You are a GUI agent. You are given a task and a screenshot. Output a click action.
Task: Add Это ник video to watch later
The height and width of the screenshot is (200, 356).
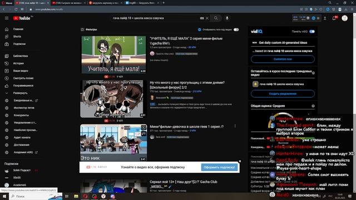tap(144, 128)
